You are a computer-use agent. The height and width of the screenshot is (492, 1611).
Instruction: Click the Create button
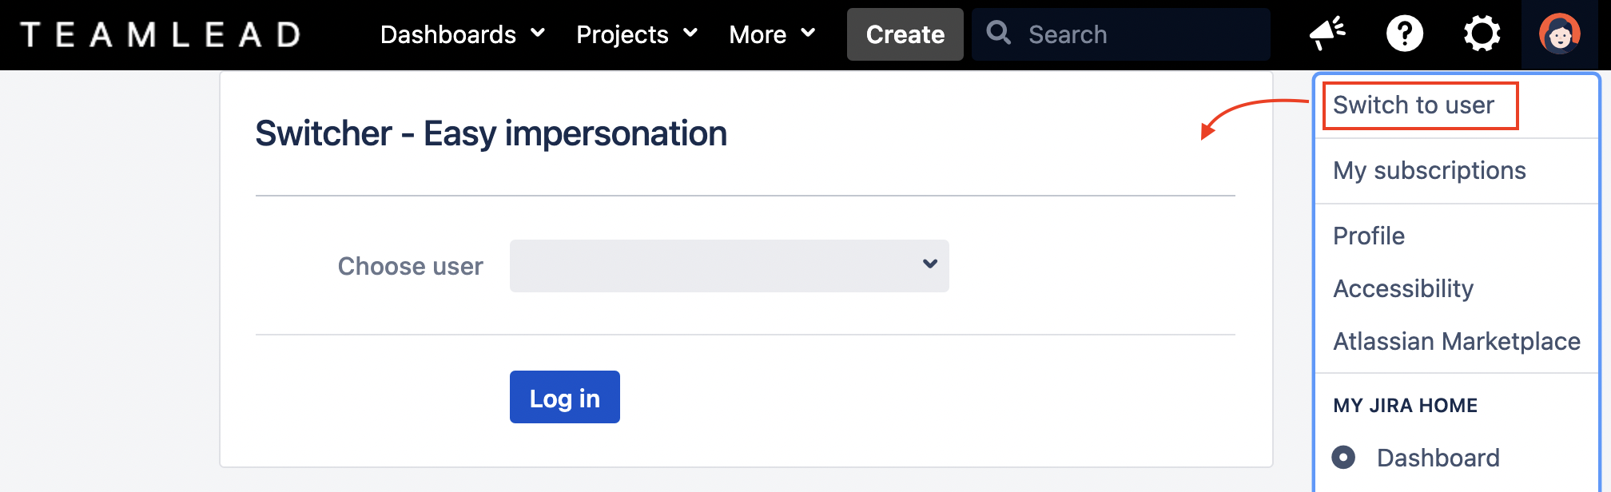tap(905, 34)
